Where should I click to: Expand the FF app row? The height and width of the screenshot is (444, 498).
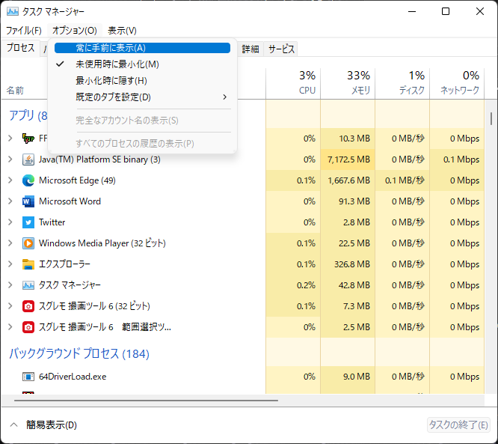[x=10, y=139]
